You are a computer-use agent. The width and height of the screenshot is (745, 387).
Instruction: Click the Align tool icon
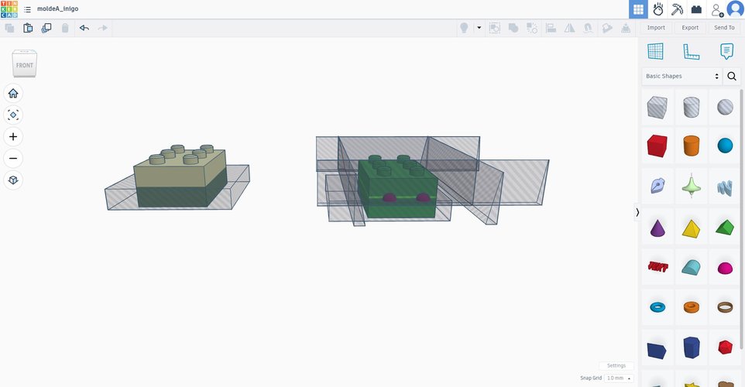[x=551, y=28]
